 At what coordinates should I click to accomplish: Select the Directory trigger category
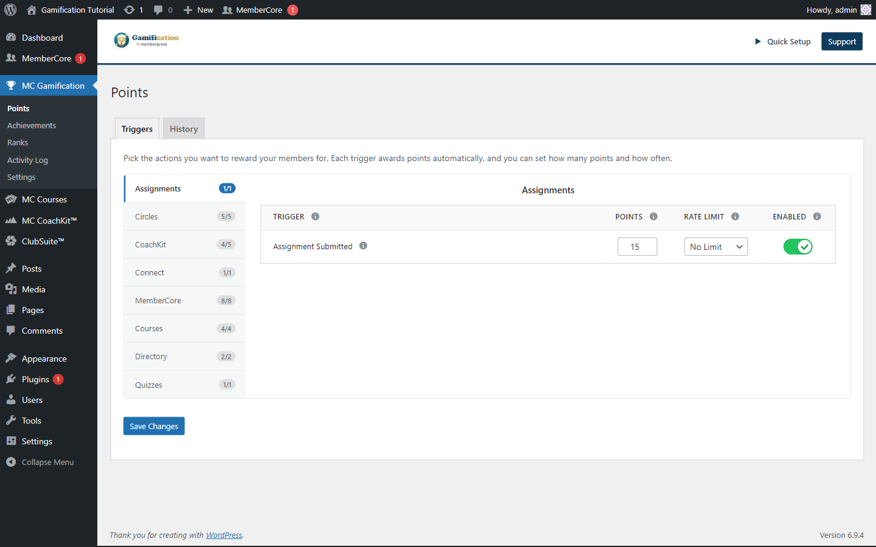[x=184, y=356]
